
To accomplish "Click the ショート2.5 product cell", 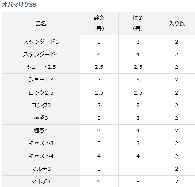I will [x=41, y=67].
